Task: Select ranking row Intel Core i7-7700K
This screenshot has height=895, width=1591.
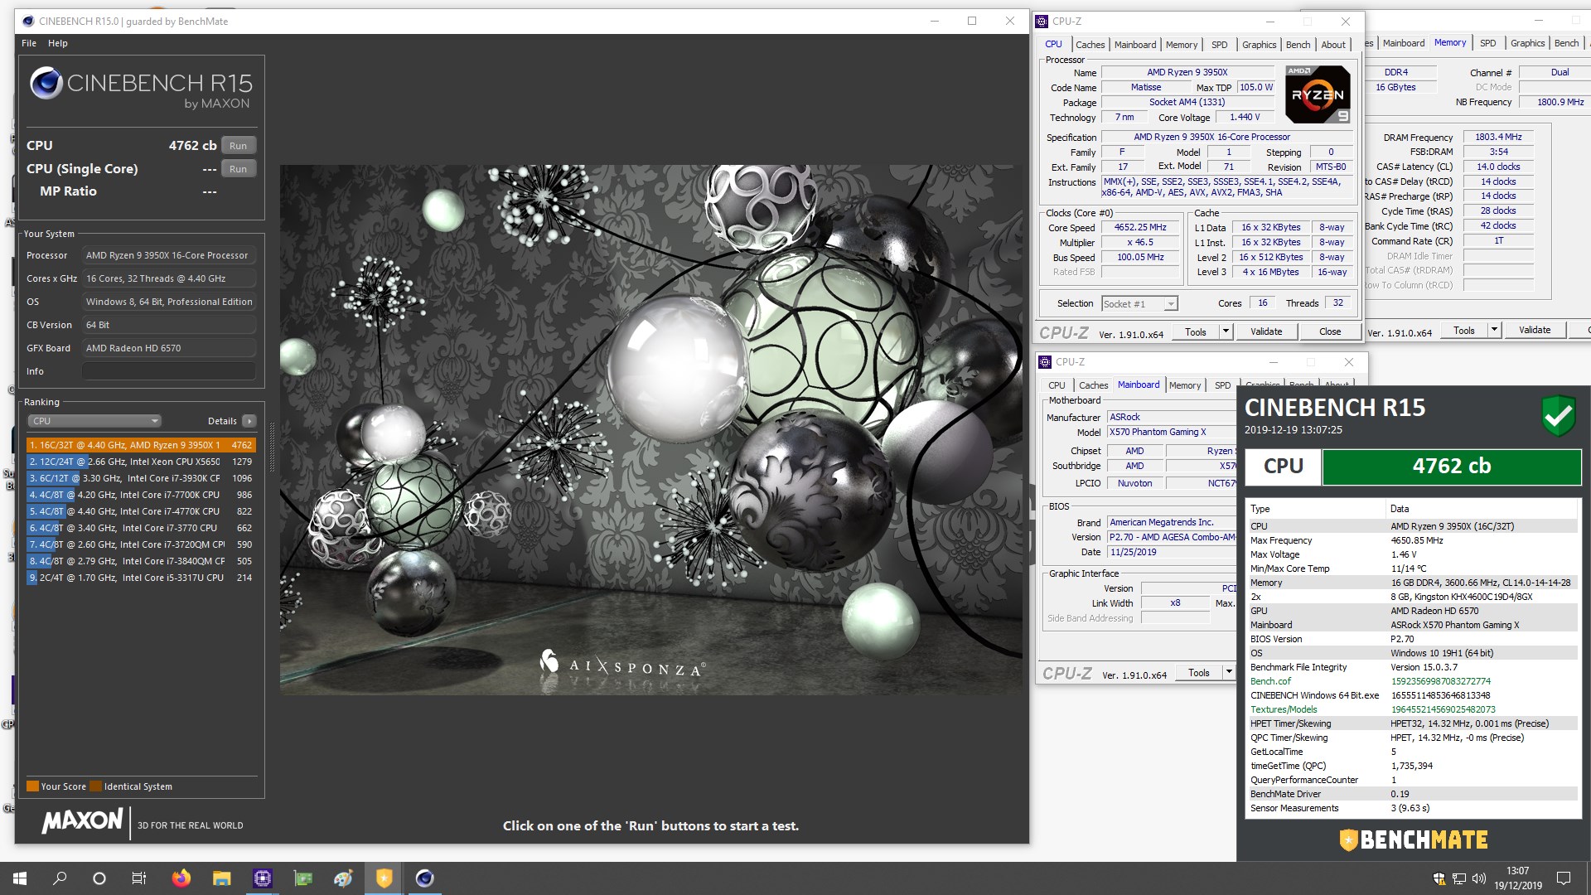Action: pyautogui.click(x=141, y=495)
